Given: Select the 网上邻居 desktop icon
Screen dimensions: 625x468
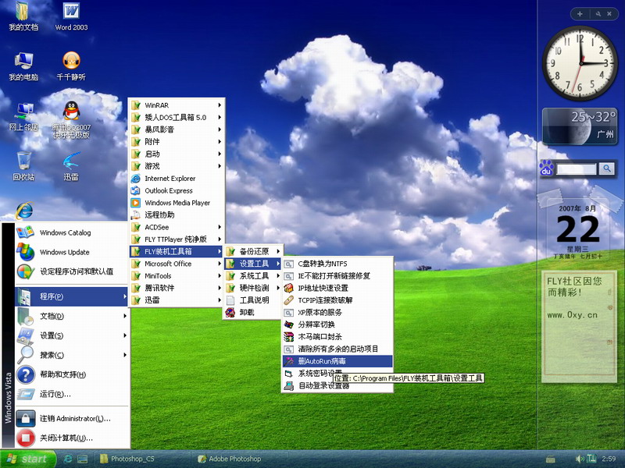Looking at the screenshot, I should (23, 116).
